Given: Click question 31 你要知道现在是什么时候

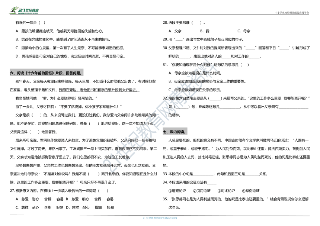Looking at the screenshot, I should (206, 65).
